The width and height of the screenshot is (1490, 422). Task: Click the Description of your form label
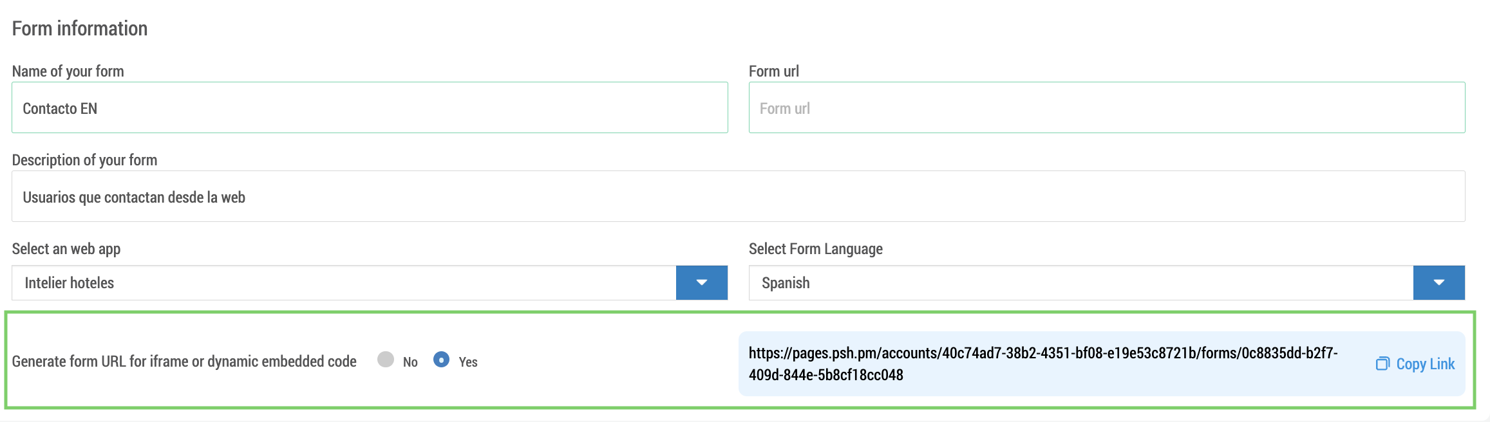[84, 160]
